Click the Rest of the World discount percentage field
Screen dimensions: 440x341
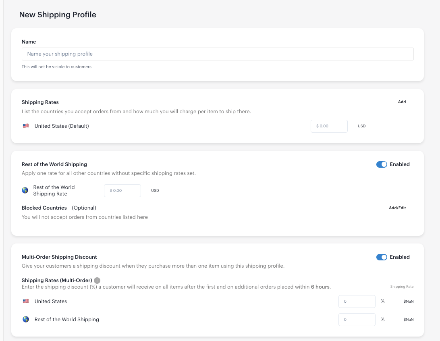point(357,319)
